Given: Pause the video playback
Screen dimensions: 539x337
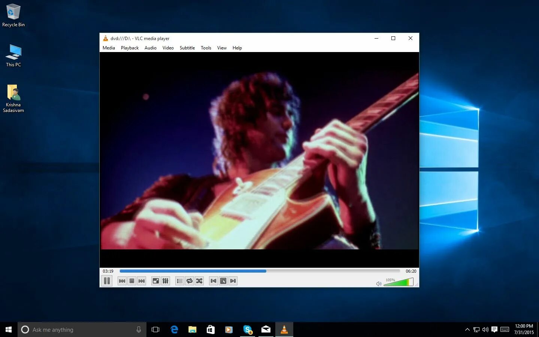Looking at the screenshot, I should click(x=107, y=281).
